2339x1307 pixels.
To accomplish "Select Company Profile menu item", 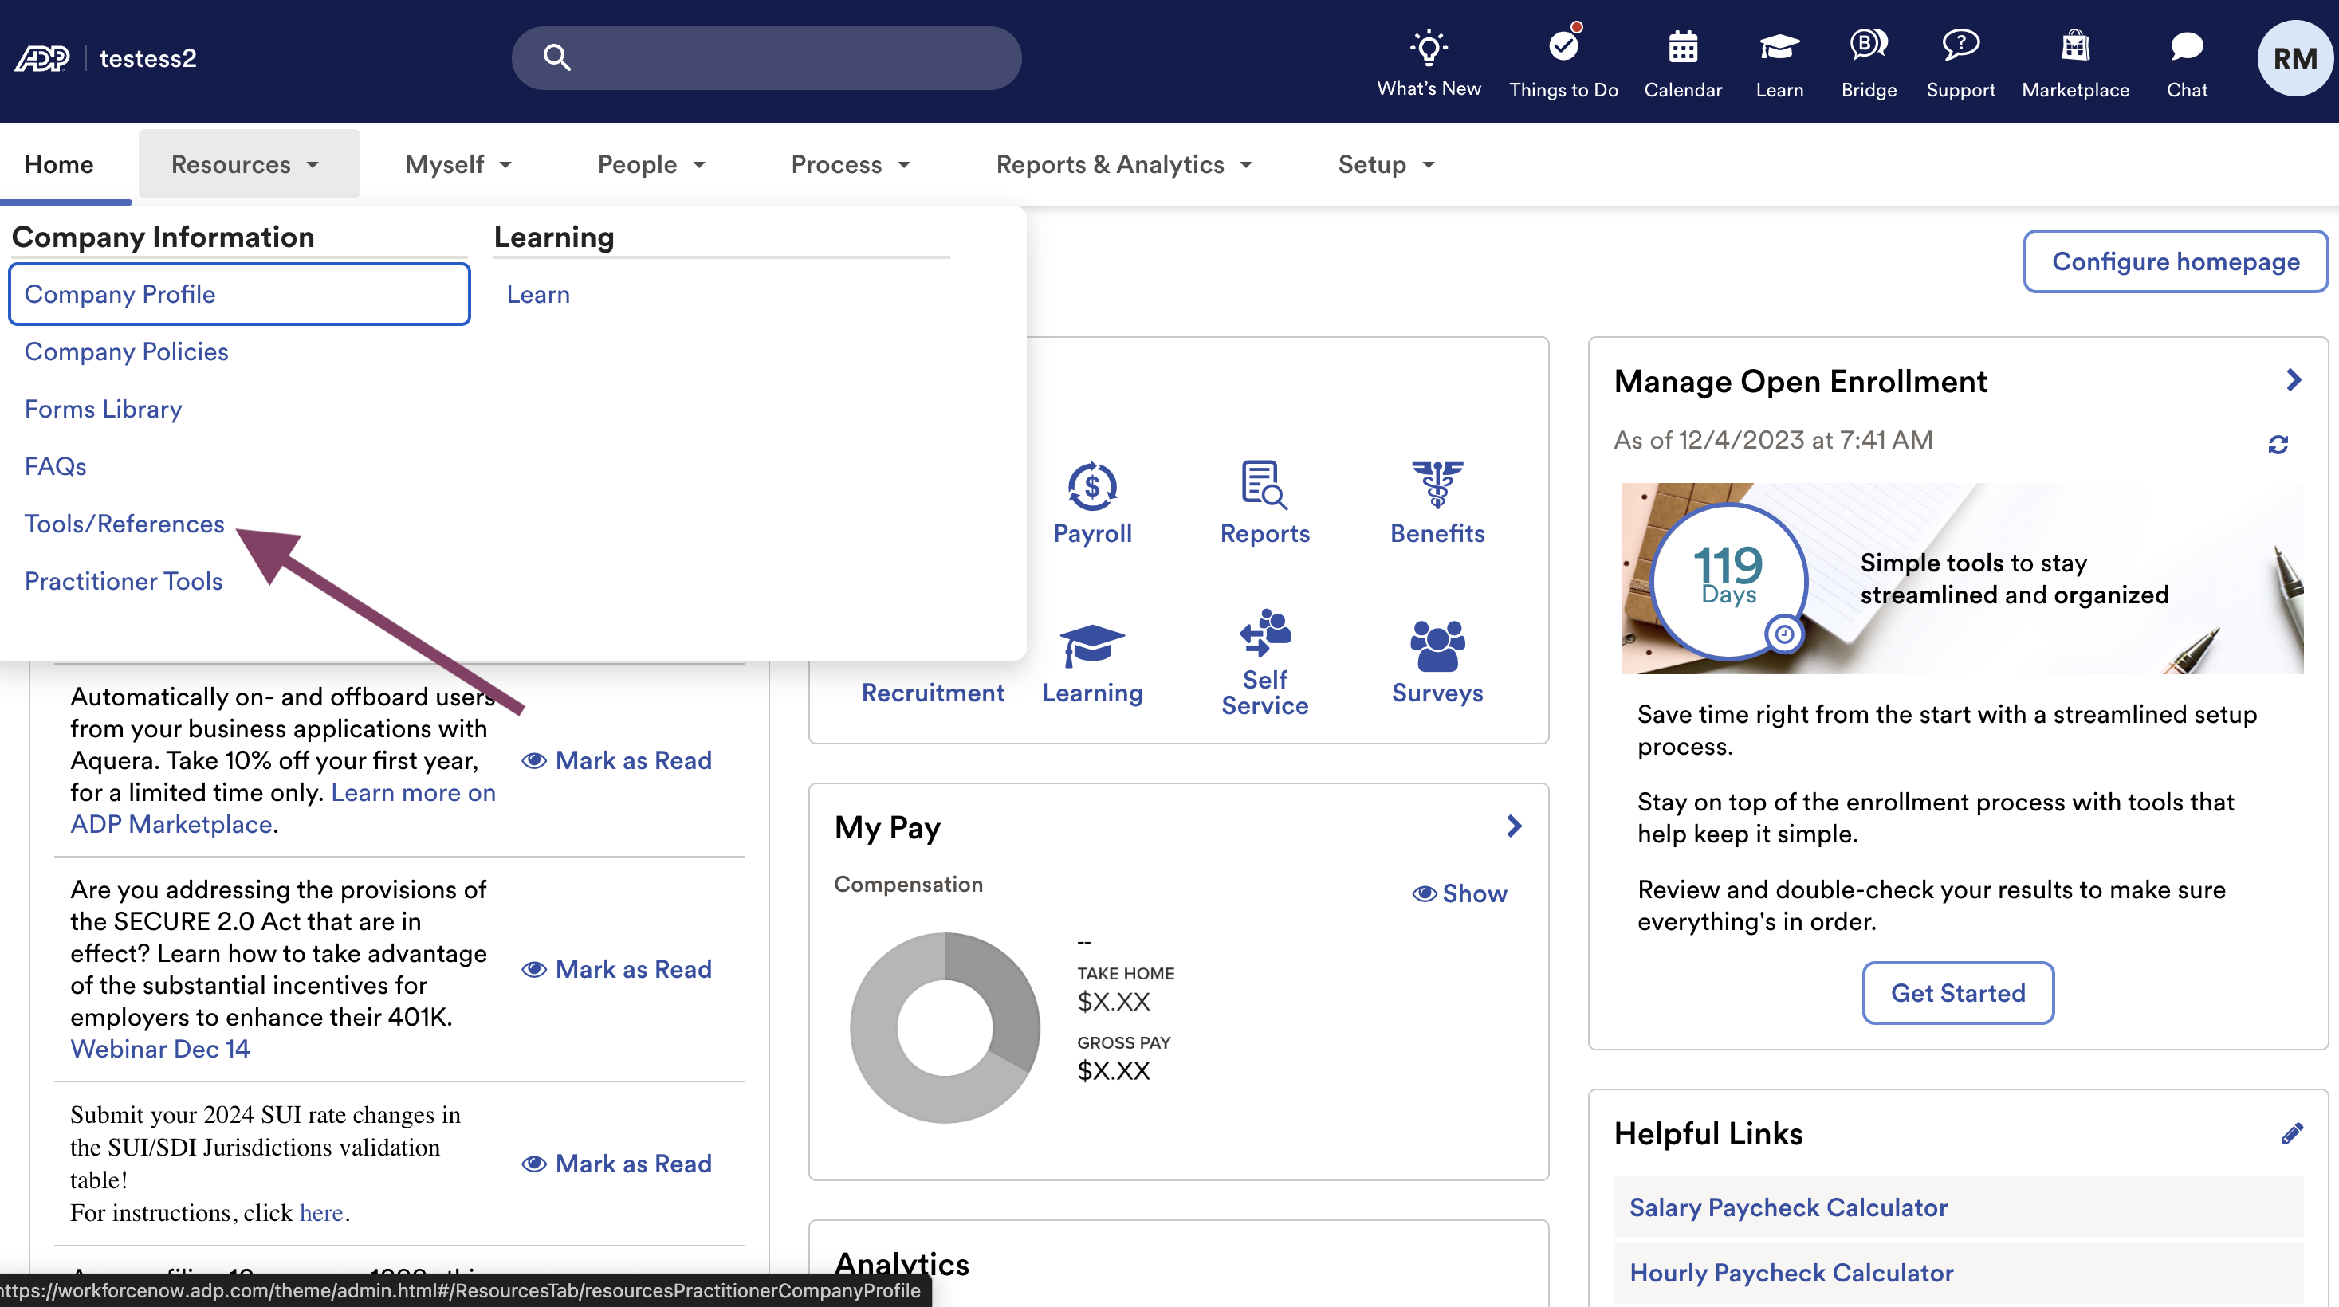I will [240, 294].
